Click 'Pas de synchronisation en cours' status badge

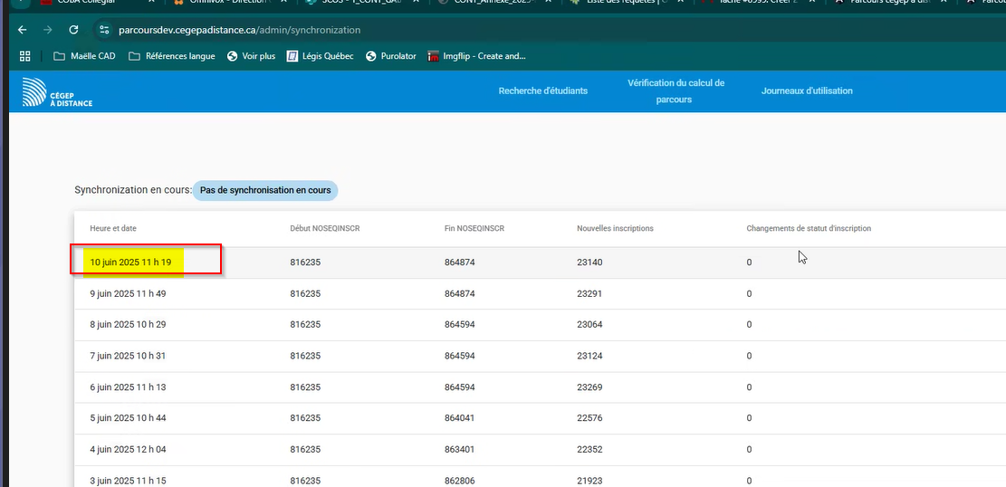(265, 190)
